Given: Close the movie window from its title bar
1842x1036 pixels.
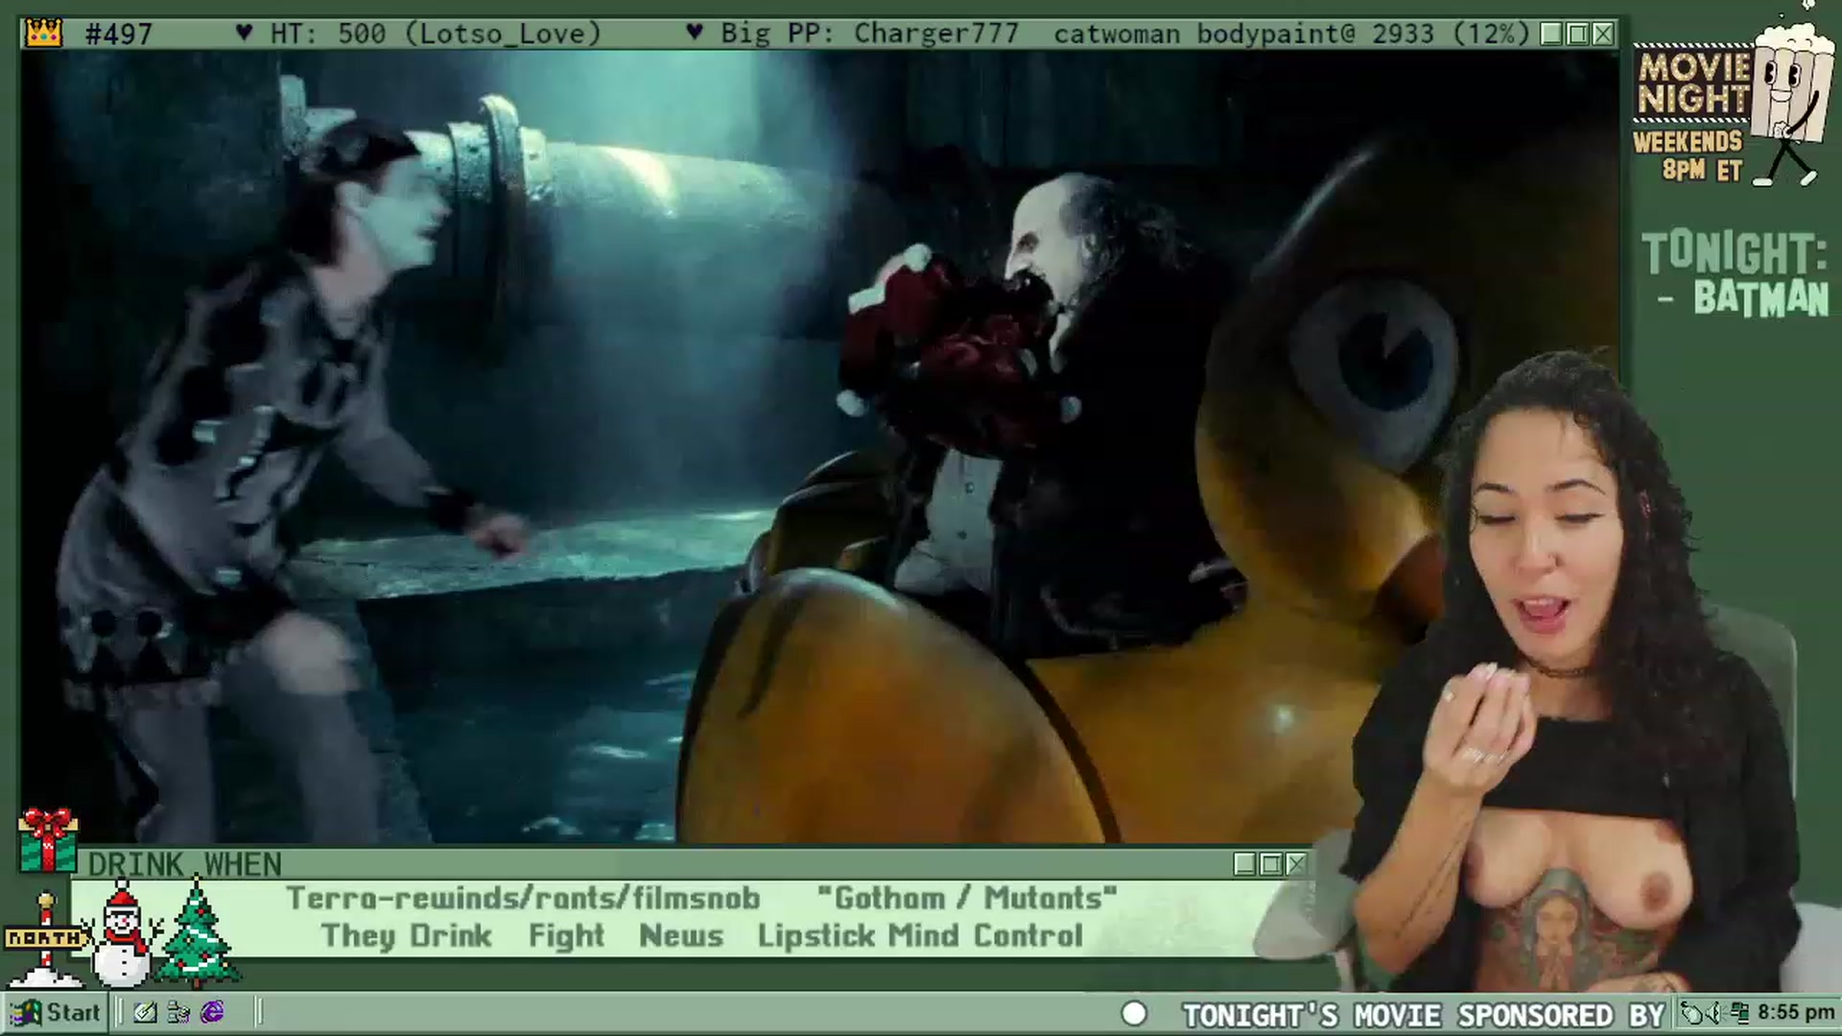Looking at the screenshot, I should 1603,35.
